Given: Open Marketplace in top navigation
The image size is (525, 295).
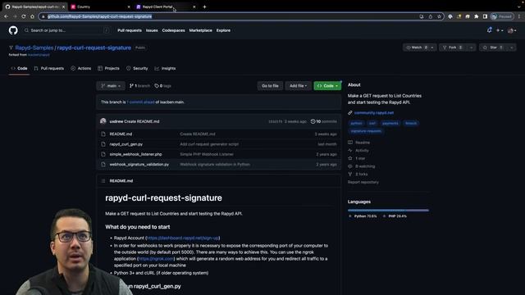Looking at the screenshot, I should [x=200, y=30].
